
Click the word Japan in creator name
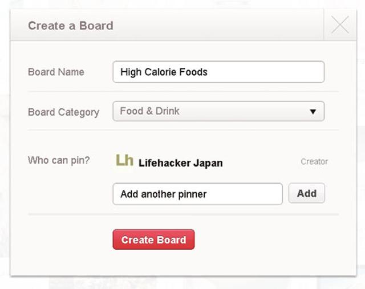(x=208, y=163)
